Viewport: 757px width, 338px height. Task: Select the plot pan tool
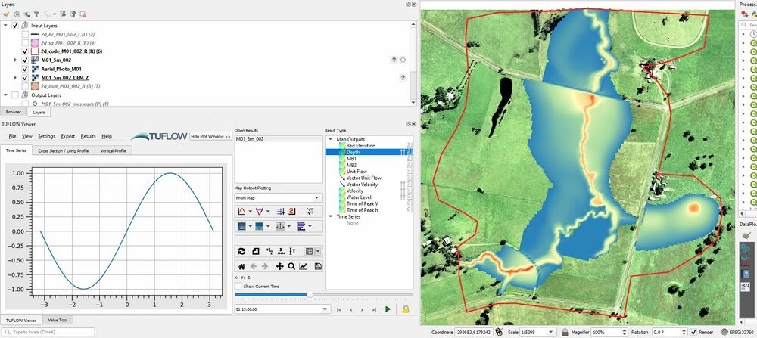coord(279,266)
